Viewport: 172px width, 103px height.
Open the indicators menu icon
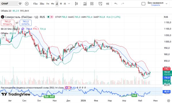coord(85,4)
